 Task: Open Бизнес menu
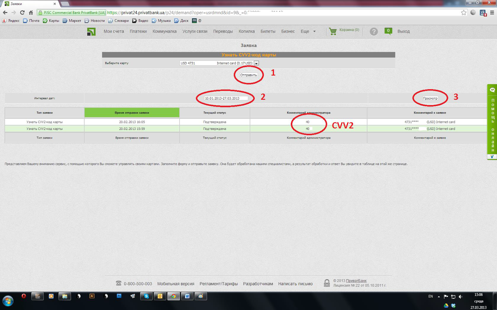pyautogui.click(x=288, y=31)
